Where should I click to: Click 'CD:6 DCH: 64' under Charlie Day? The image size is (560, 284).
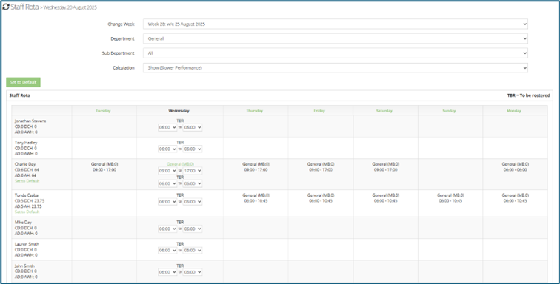pos(27,170)
